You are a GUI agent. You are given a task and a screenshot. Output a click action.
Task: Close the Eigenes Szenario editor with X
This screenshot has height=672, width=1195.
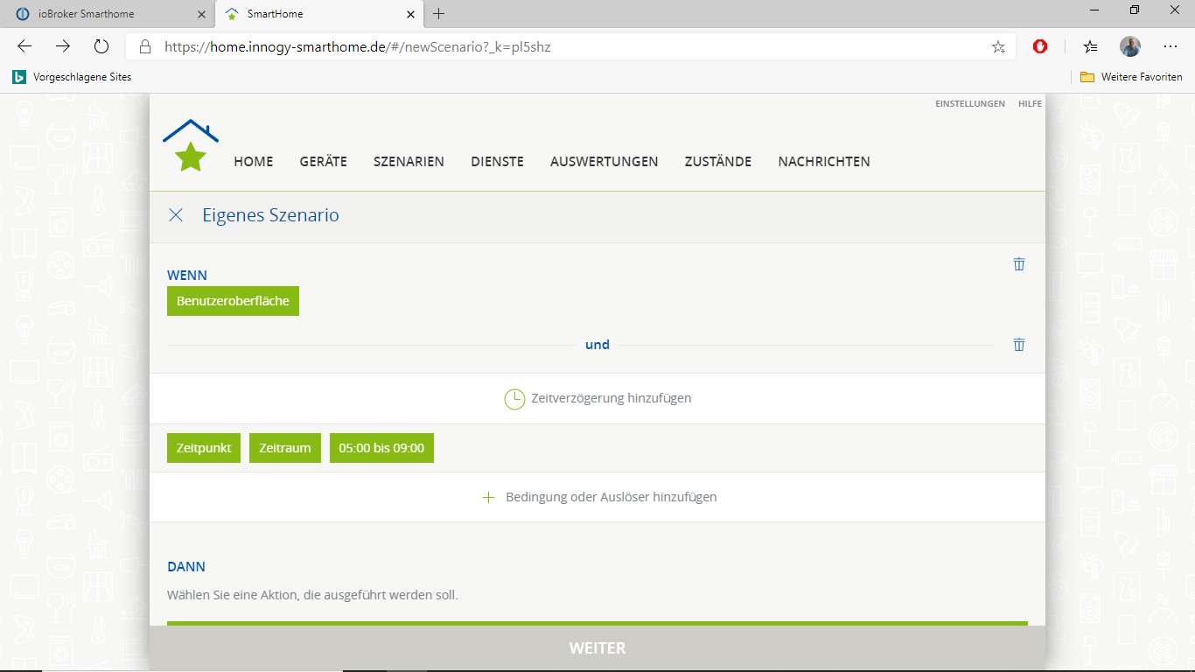tap(176, 215)
